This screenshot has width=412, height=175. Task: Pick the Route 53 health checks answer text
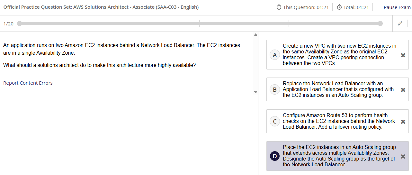[339, 121]
